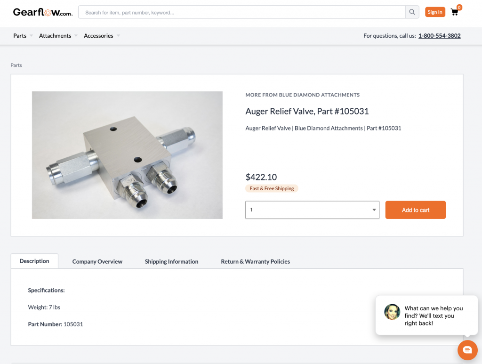Click the Add to cart button
Screen dimensions: 482x364
pos(415,210)
